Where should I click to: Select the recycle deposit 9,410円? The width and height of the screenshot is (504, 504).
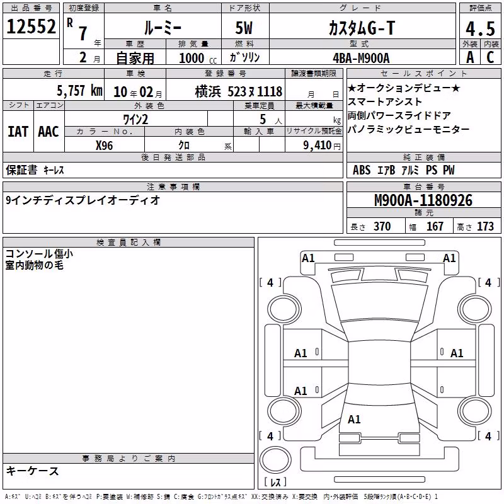pos(322,146)
